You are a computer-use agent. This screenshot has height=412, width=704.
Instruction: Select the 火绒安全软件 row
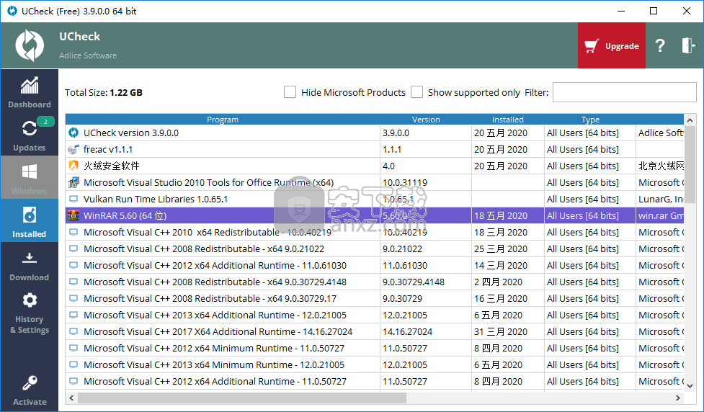click(375, 166)
